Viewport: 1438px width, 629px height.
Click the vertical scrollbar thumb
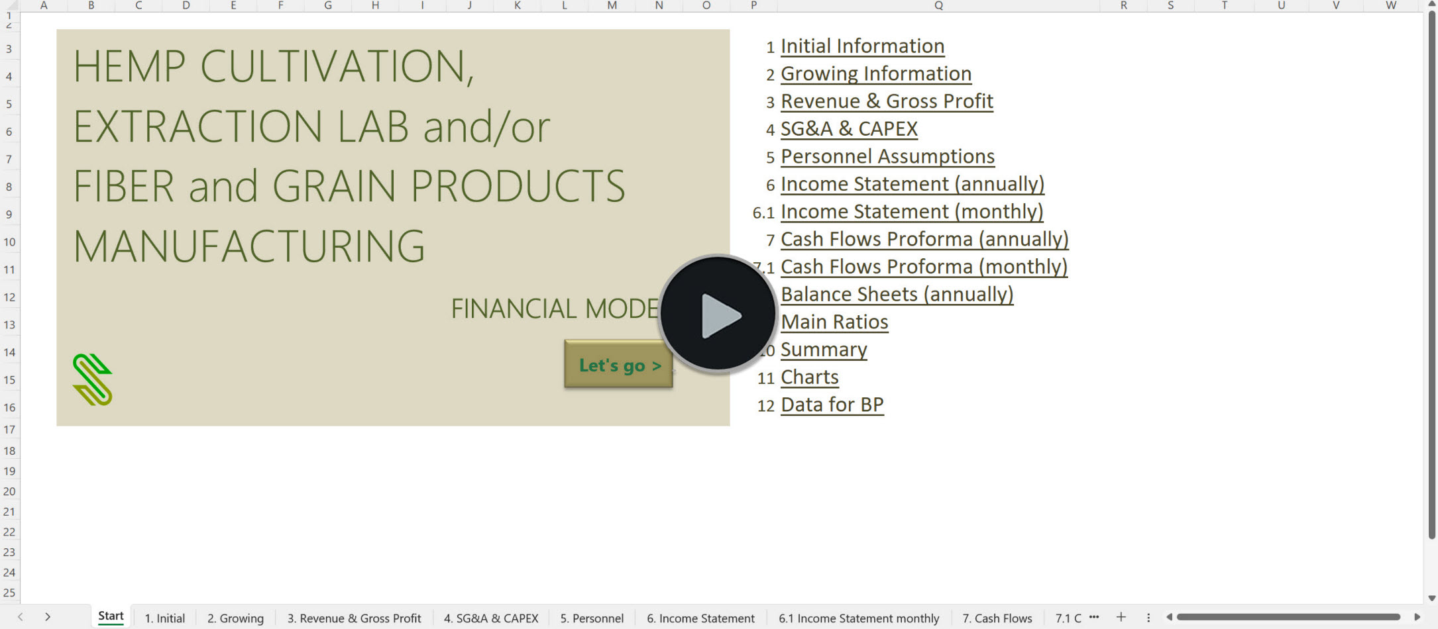(1431, 275)
